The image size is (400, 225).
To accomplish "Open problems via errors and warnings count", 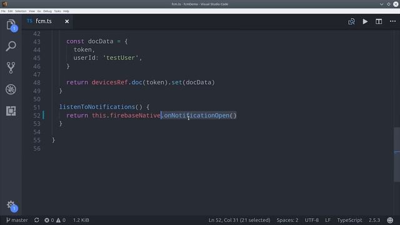I will tap(55, 220).
